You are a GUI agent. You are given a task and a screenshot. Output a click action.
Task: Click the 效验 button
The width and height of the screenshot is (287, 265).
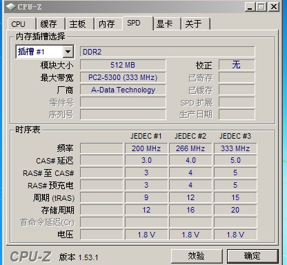[x=196, y=256]
